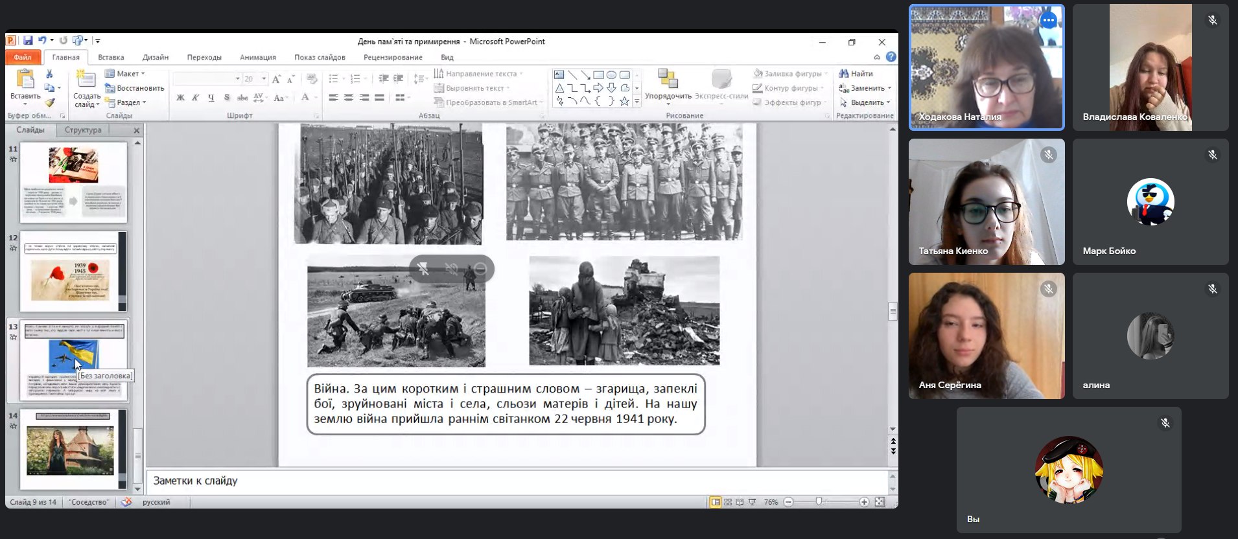
Task: Fit slide to current window icon
Action: (880, 502)
